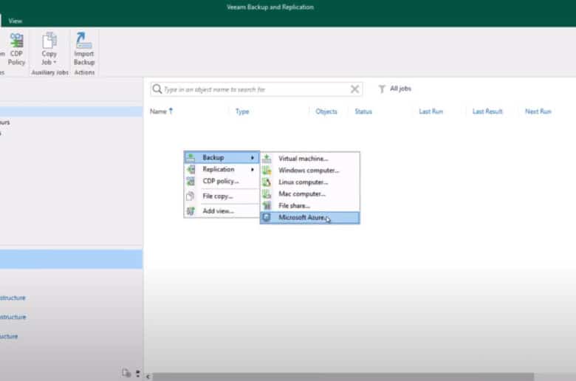The image size is (576, 381).
Task: Sort by the Status column header
Action: (363, 111)
